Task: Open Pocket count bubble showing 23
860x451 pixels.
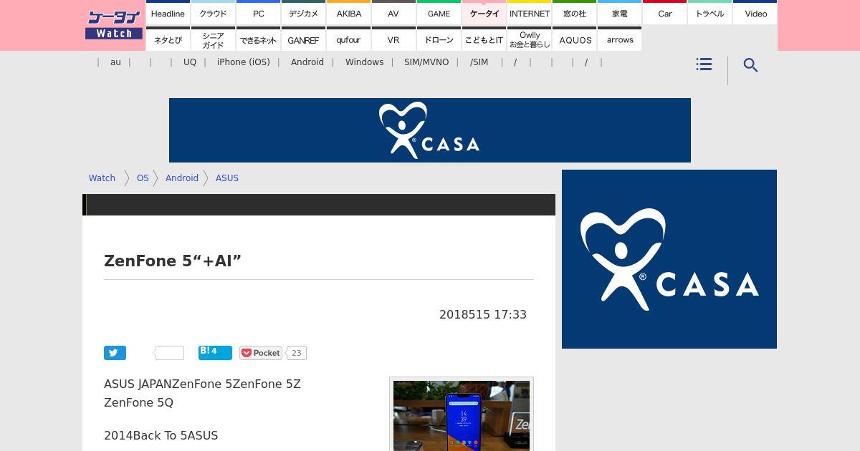Action: [296, 353]
